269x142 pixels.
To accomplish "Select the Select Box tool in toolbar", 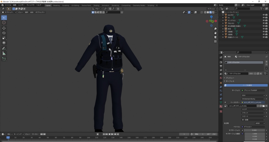I will pyautogui.click(x=4, y=18).
